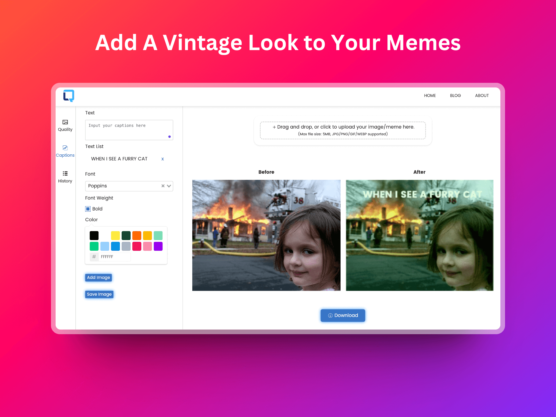Viewport: 556px width, 417px height.
Task: Click the drag and drop upload area
Action: [x=343, y=130]
